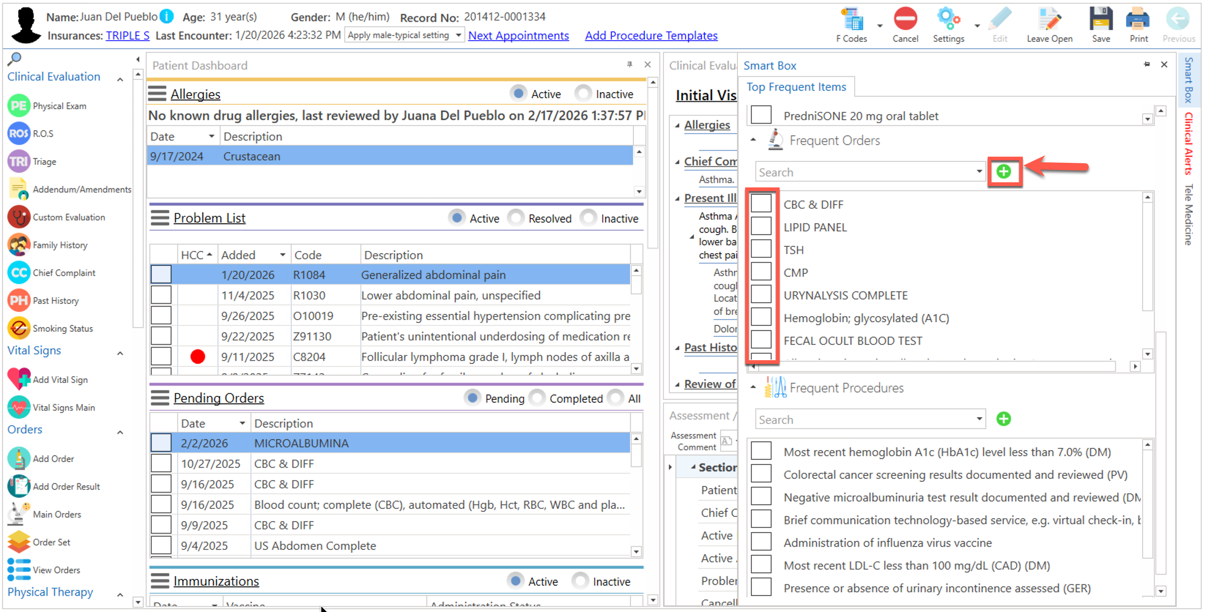The width and height of the screenshot is (1206, 612).
Task: Open the male-typical setting dropdown
Action: click(458, 36)
